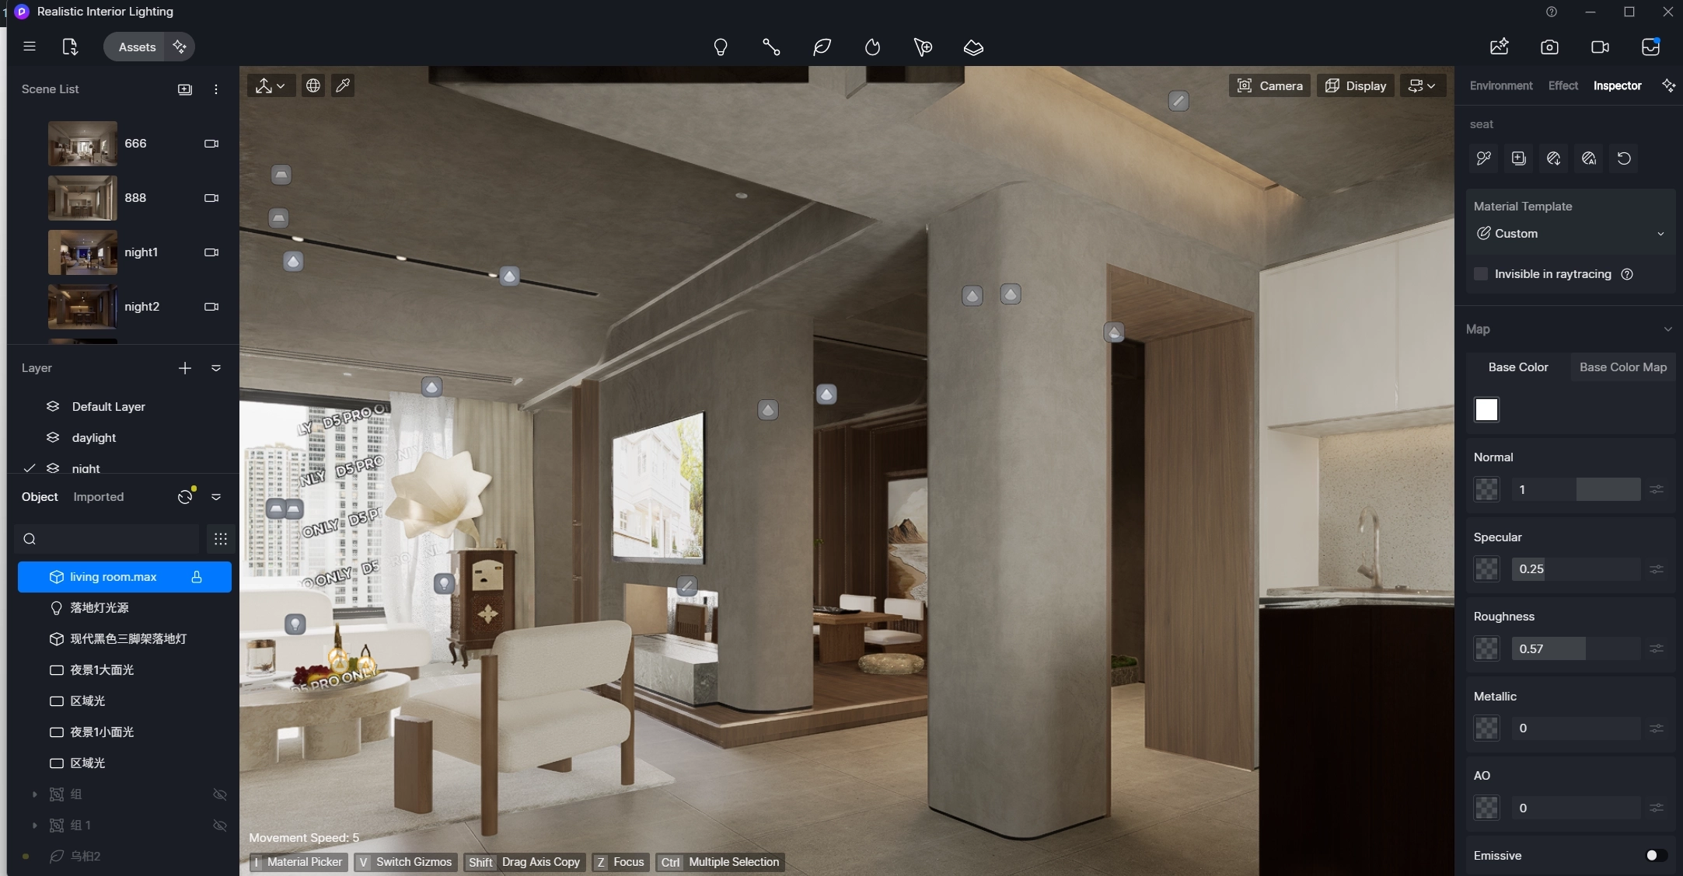Click the Assets button
Image resolution: width=1683 pixels, height=876 pixels.
click(x=137, y=47)
